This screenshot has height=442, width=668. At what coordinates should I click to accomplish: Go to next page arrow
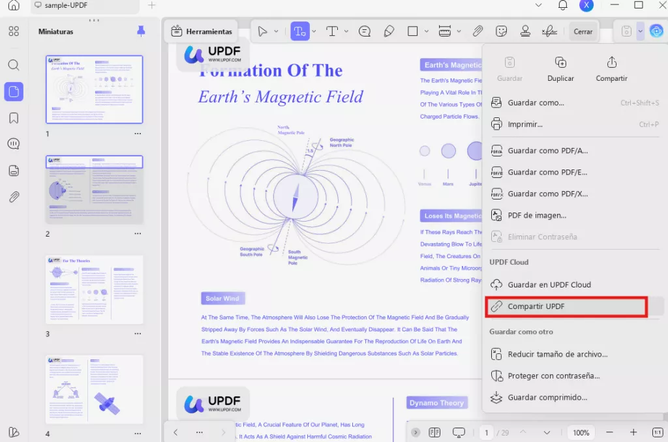pos(547,433)
